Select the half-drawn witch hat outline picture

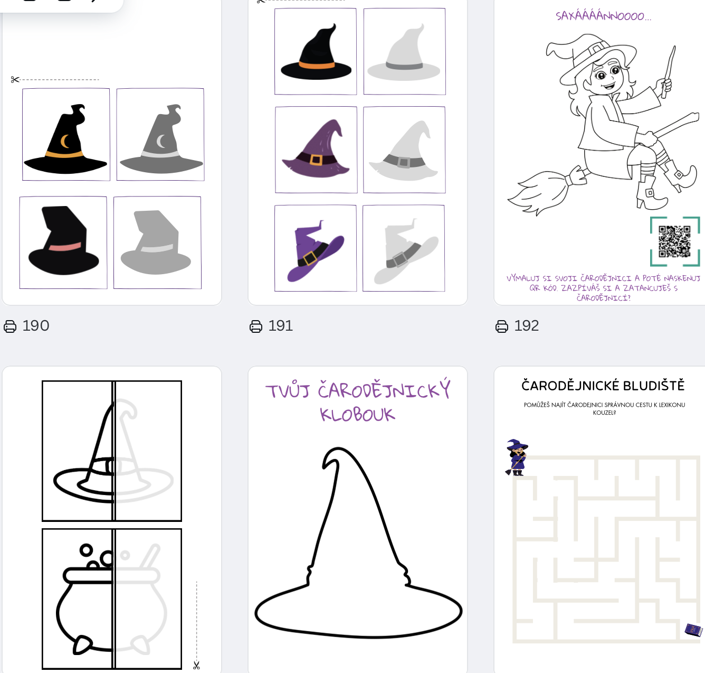tap(112, 451)
